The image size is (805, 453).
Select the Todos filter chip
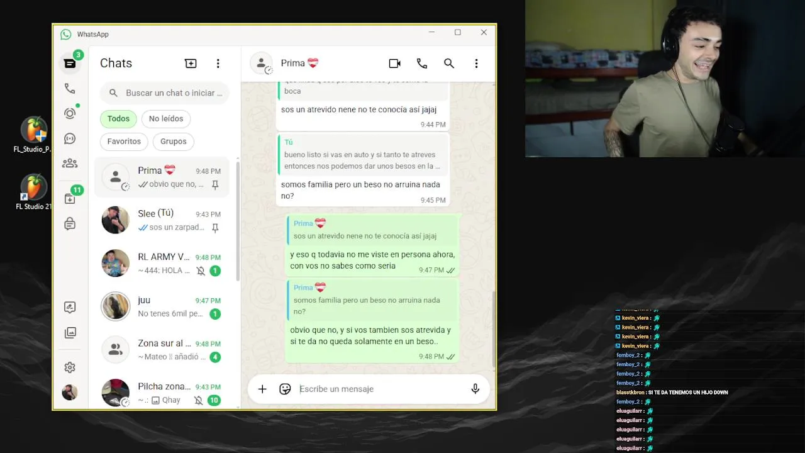click(118, 119)
